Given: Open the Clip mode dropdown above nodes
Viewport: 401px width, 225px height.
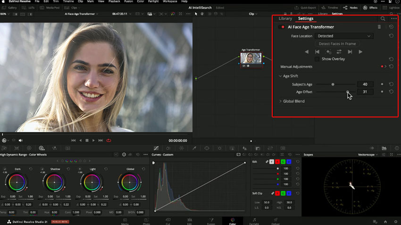Looking at the screenshot, I should [x=253, y=14].
